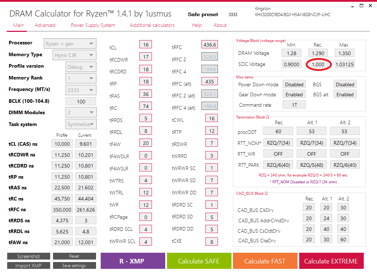Click the CAD_BUS CsOdtDrv Rec. value
The height and width of the screenshot is (276, 377).
(309, 229)
